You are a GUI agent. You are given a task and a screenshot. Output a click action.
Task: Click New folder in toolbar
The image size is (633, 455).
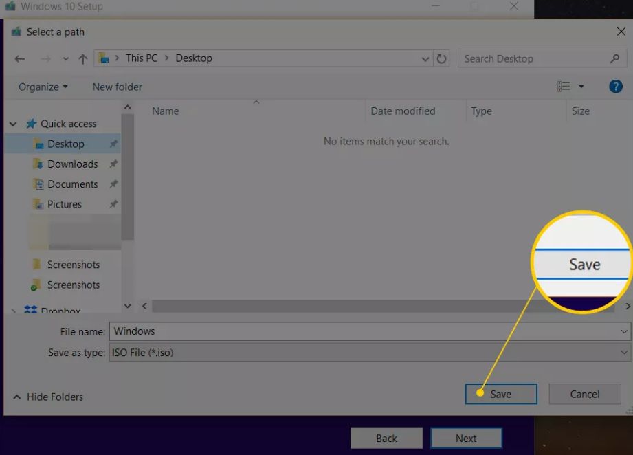tap(117, 87)
